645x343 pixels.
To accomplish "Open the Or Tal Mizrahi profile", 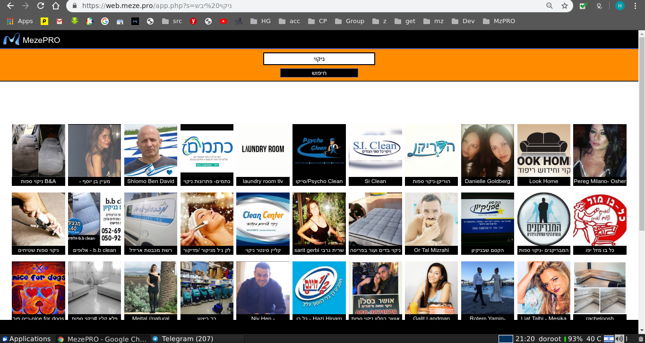I will (x=431, y=224).
